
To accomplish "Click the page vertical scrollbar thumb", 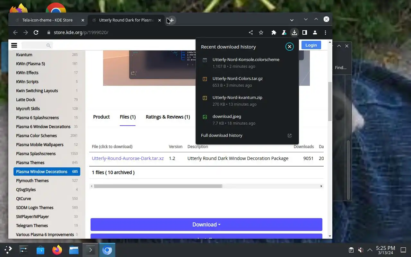I will tap(330, 101).
